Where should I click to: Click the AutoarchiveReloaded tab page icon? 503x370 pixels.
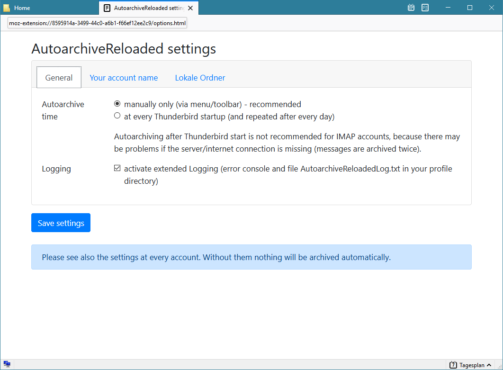[x=107, y=8]
